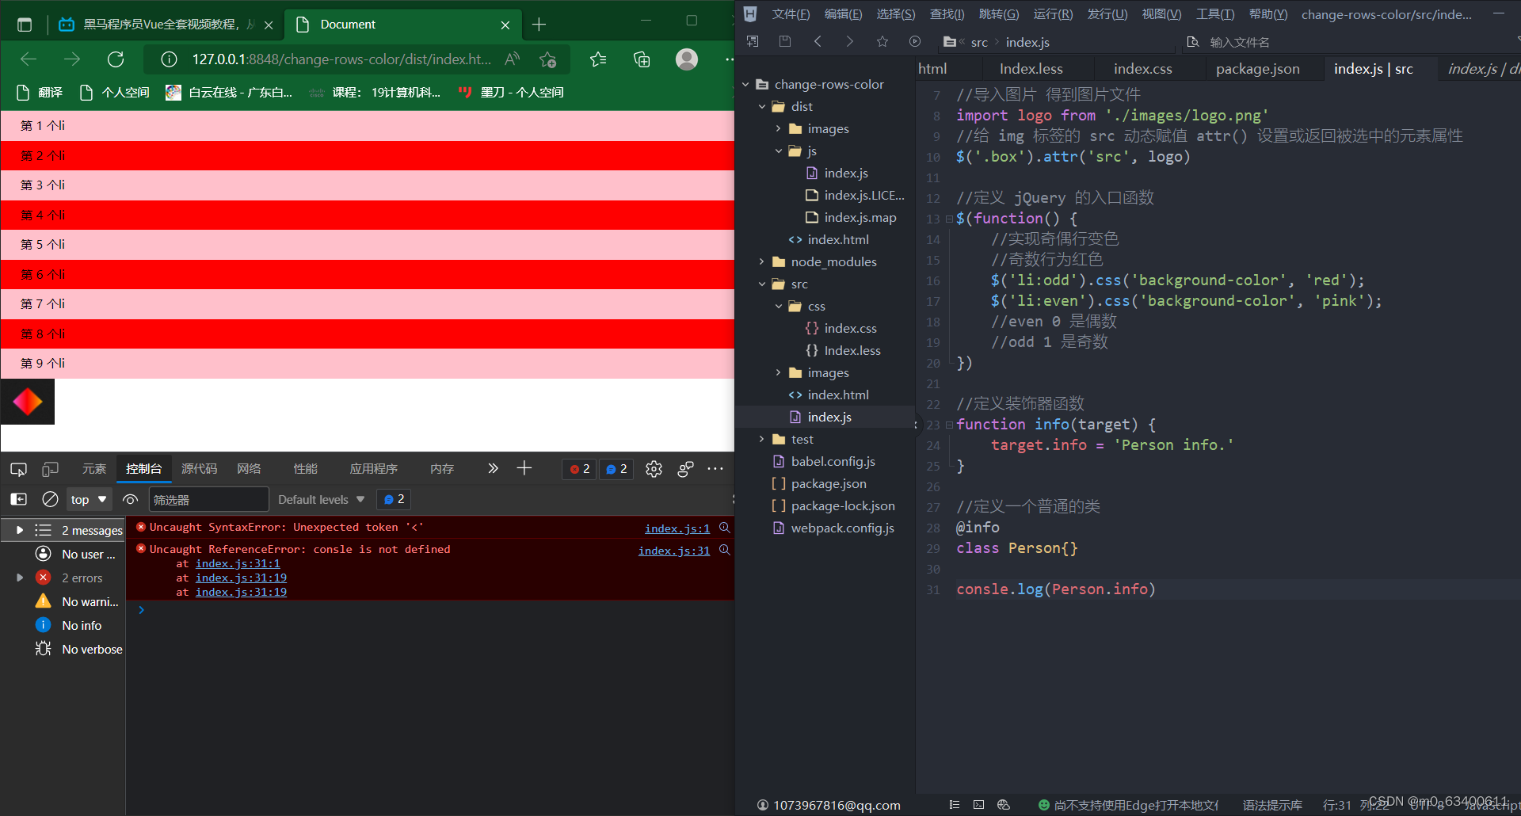Image resolution: width=1521 pixels, height=816 pixels.
Task: Click the index.js:31:1 stack trace link
Action: (238, 563)
